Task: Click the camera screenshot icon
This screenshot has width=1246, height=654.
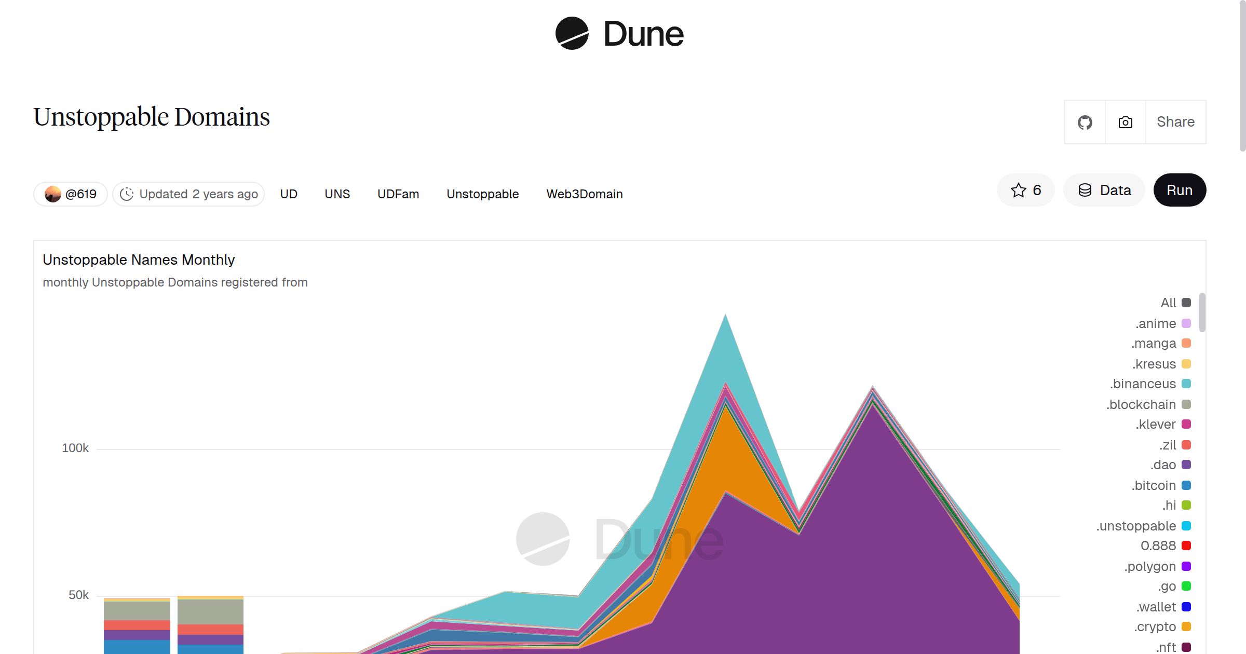Action: click(1125, 121)
